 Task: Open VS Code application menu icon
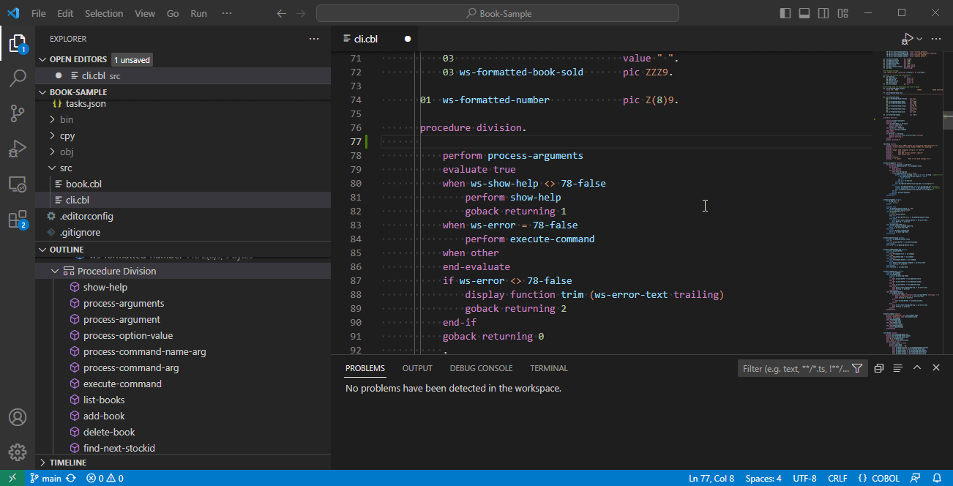click(13, 13)
